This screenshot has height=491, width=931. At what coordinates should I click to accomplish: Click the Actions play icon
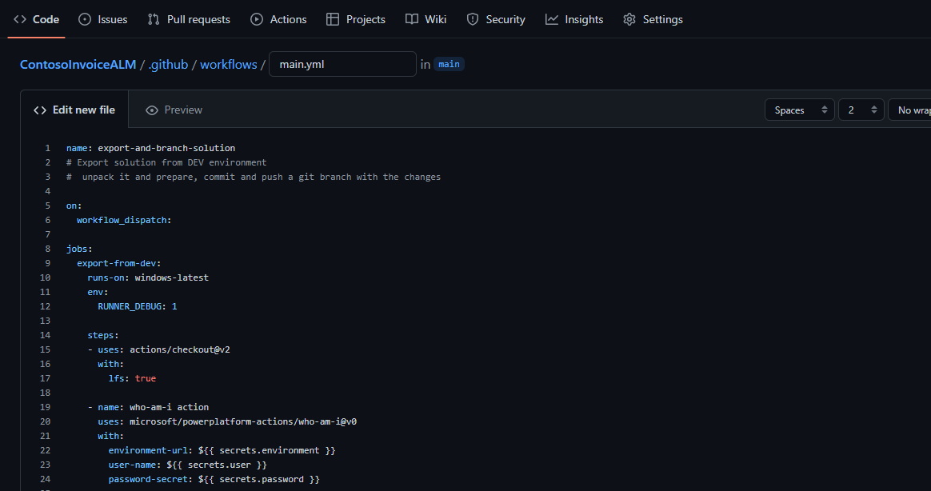point(257,20)
